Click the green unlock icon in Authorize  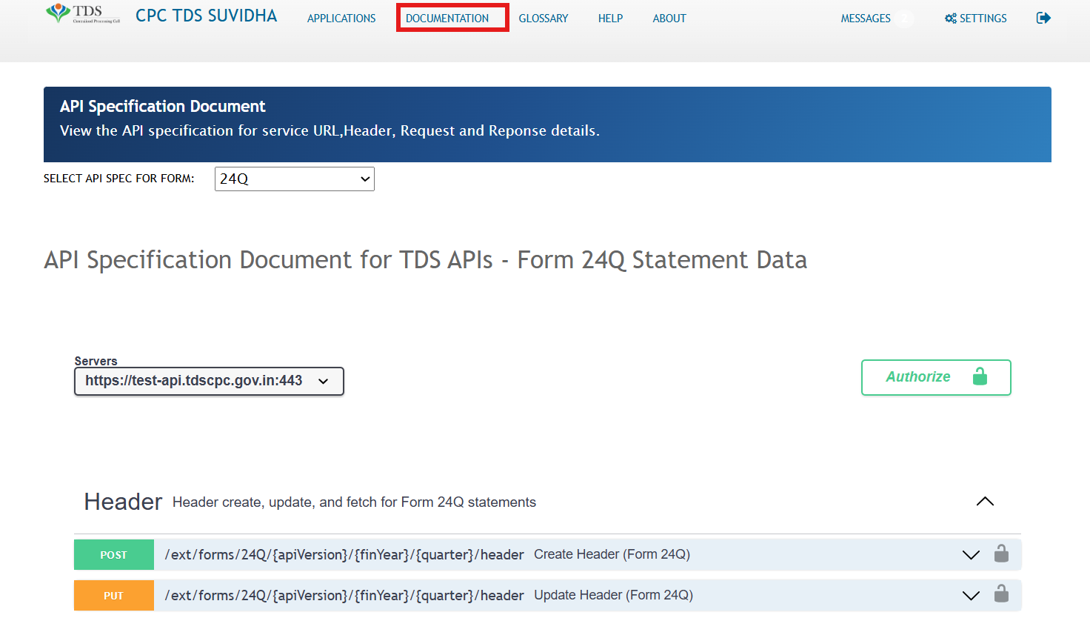(980, 377)
